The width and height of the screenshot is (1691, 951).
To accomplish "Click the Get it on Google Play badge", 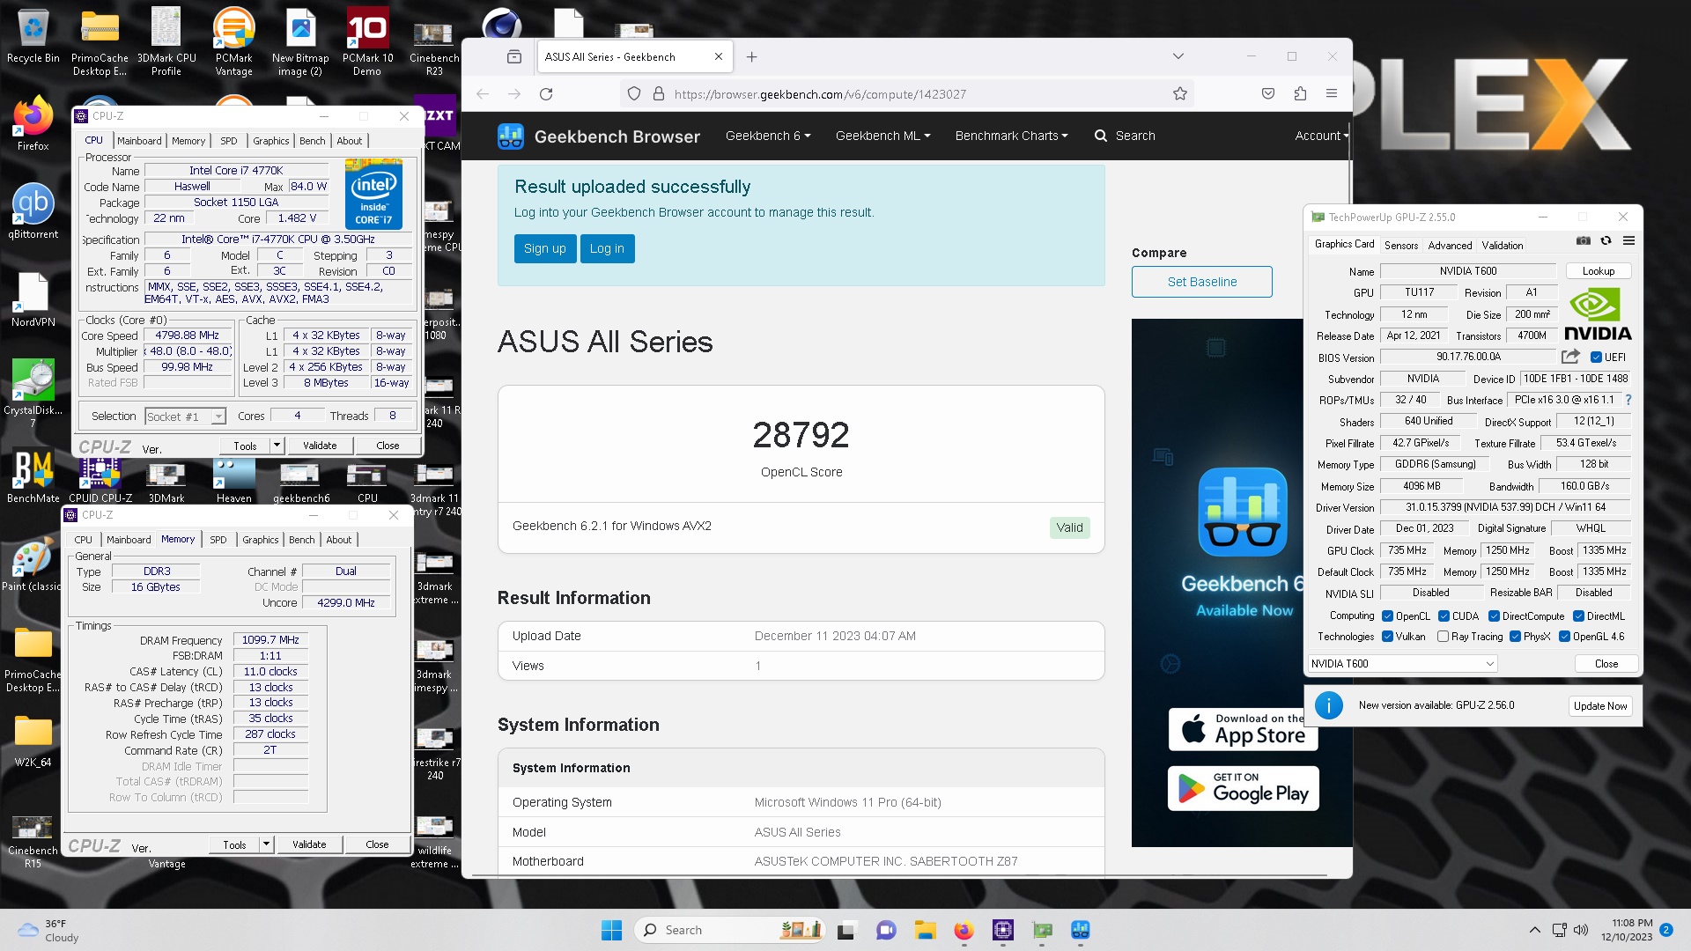I will [1243, 788].
